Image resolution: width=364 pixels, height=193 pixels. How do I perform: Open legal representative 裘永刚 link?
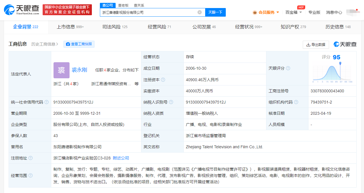79,70
